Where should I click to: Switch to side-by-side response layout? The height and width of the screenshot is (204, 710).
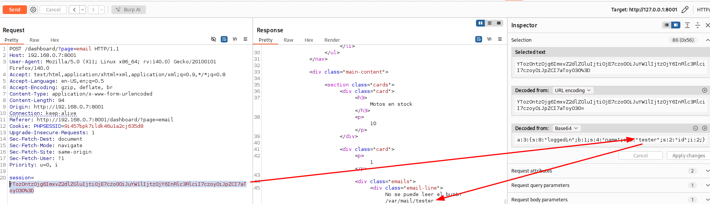[481, 24]
